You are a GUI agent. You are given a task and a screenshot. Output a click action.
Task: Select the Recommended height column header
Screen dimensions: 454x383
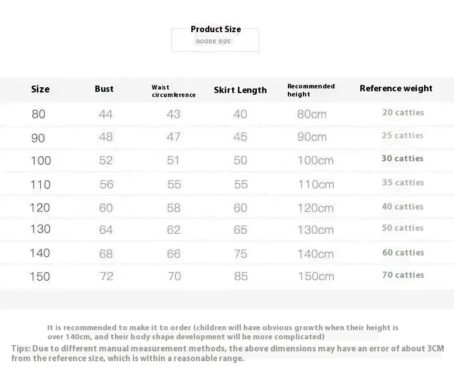pos(311,90)
